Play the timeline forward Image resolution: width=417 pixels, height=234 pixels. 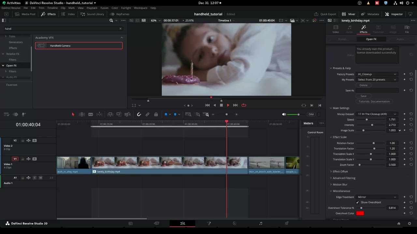click(228, 105)
